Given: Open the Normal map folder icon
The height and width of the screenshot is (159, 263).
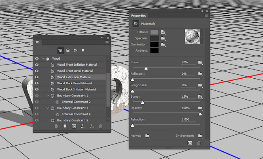Looking at the screenshot, I should point(147,136).
